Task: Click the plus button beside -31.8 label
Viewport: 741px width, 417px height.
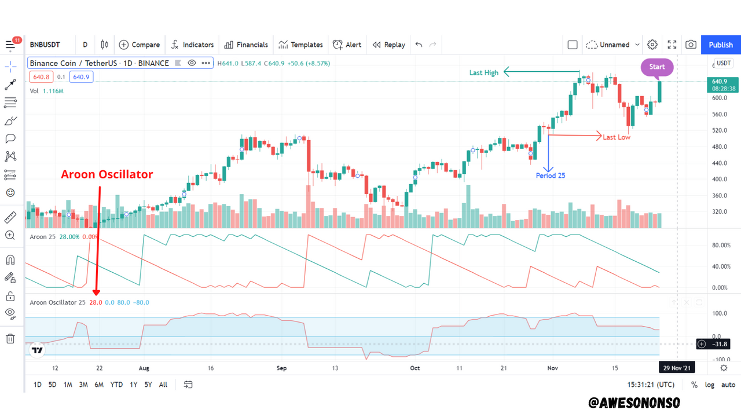Action: pyautogui.click(x=702, y=344)
